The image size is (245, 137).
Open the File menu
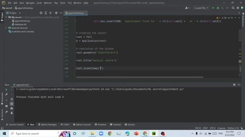tap(10, 3)
